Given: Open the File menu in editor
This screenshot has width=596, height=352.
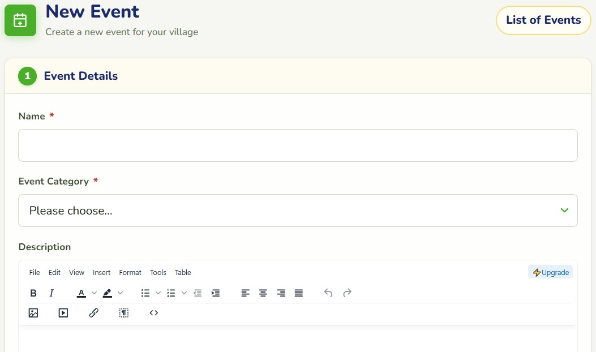Looking at the screenshot, I should pyautogui.click(x=35, y=273).
